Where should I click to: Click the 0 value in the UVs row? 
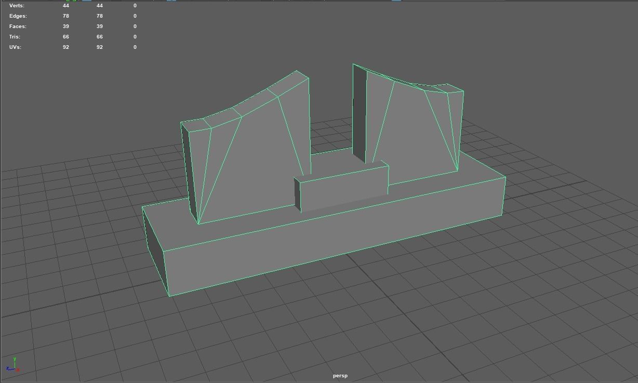135,47
